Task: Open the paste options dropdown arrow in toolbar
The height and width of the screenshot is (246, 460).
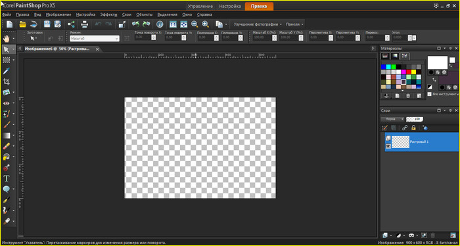Action: [x=226, y=24]
